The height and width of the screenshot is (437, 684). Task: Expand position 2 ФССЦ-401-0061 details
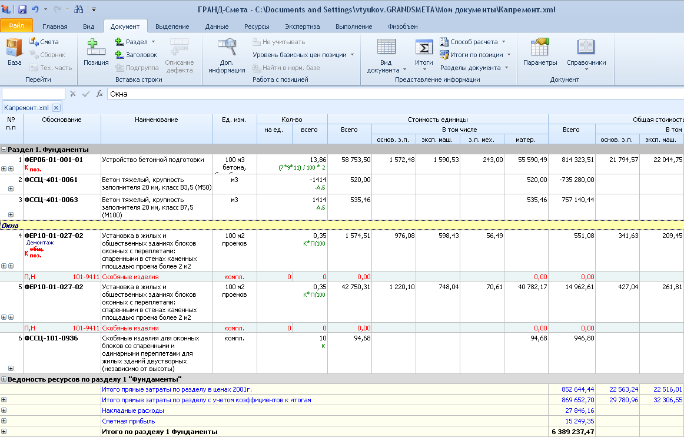pyautogui.click(x=11, y=189)
